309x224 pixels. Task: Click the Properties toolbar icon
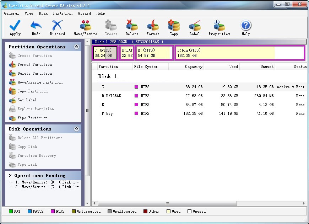(219, 25)
